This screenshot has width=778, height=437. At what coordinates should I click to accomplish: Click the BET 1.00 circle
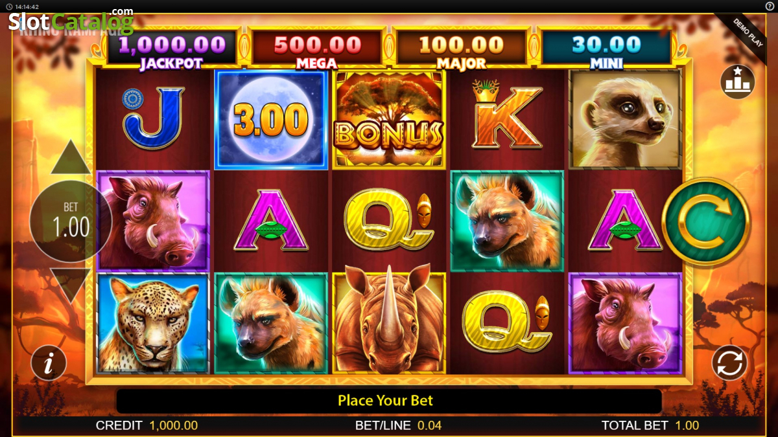click(71, 221)
